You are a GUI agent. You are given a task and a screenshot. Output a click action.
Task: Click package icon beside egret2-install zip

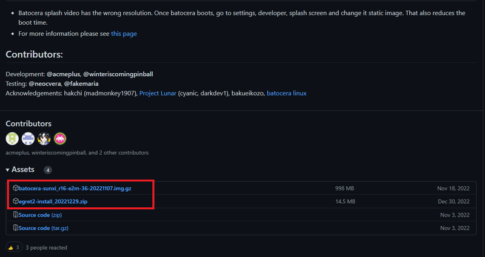pos(16,201)
